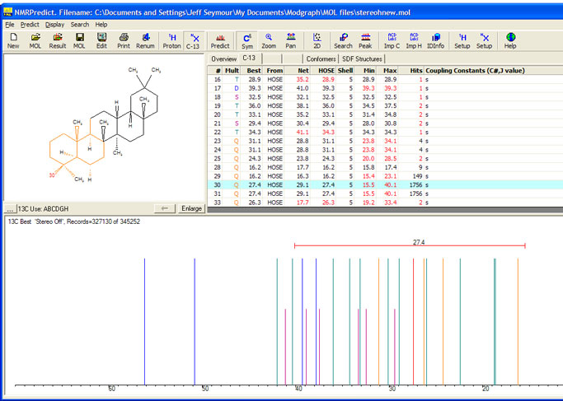Click the Peak toolbar icon
Viewport: 563px width, 401px height.
(365, 40)
